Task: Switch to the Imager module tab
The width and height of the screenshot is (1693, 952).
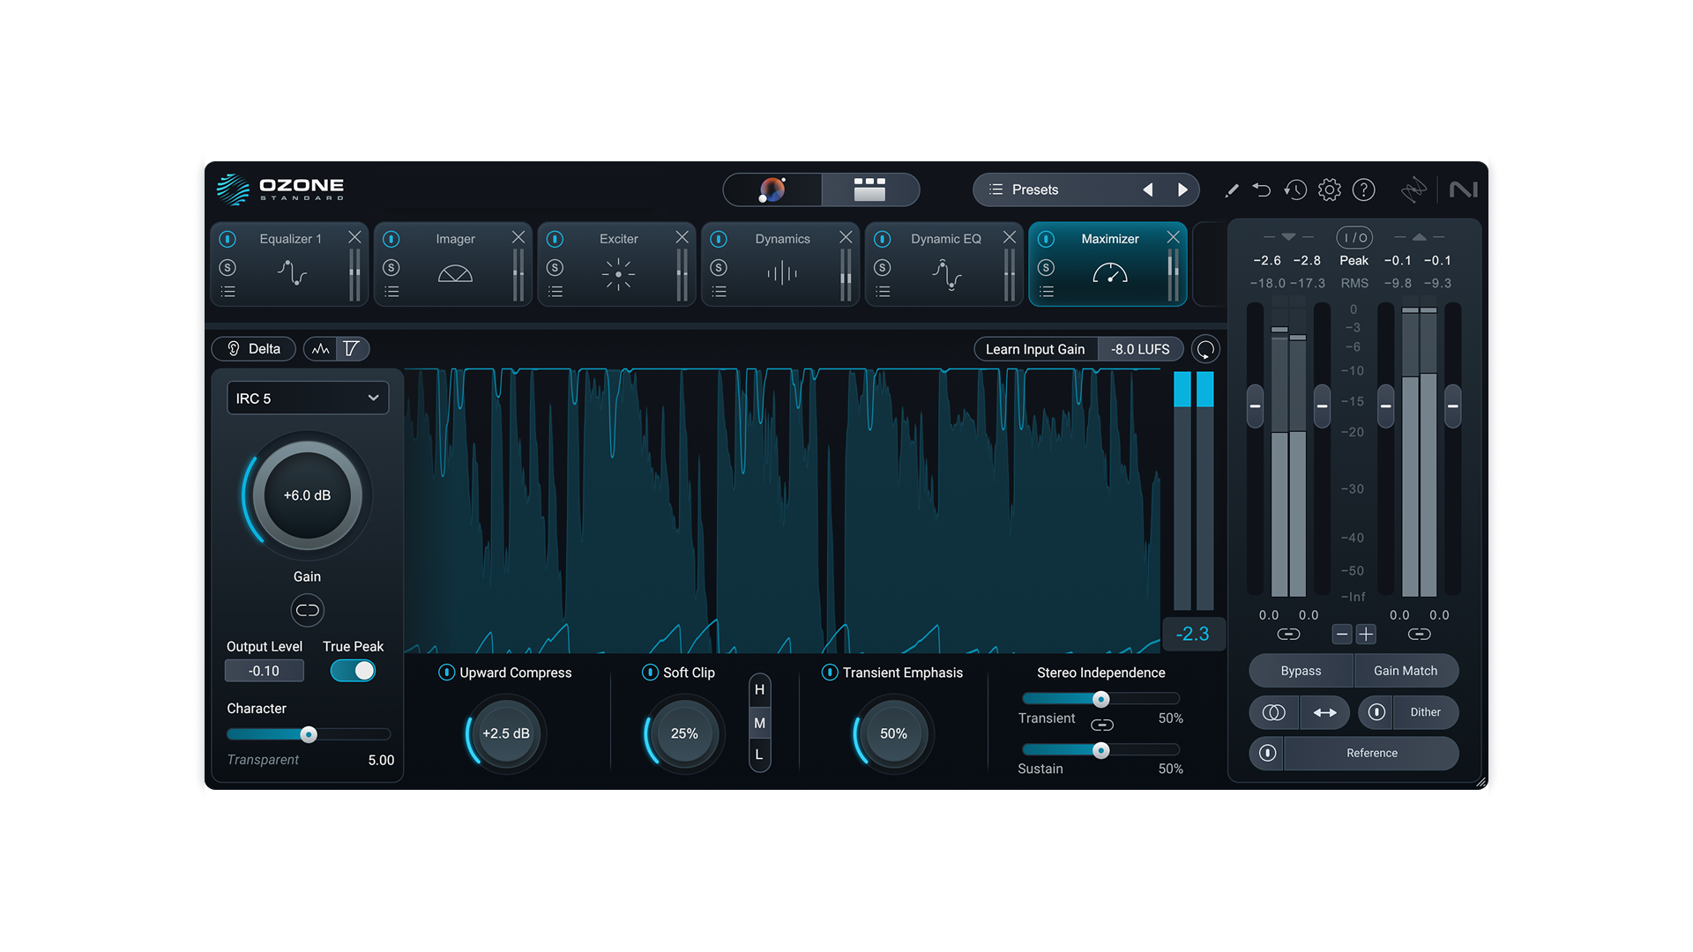Action: pos(454,239)
